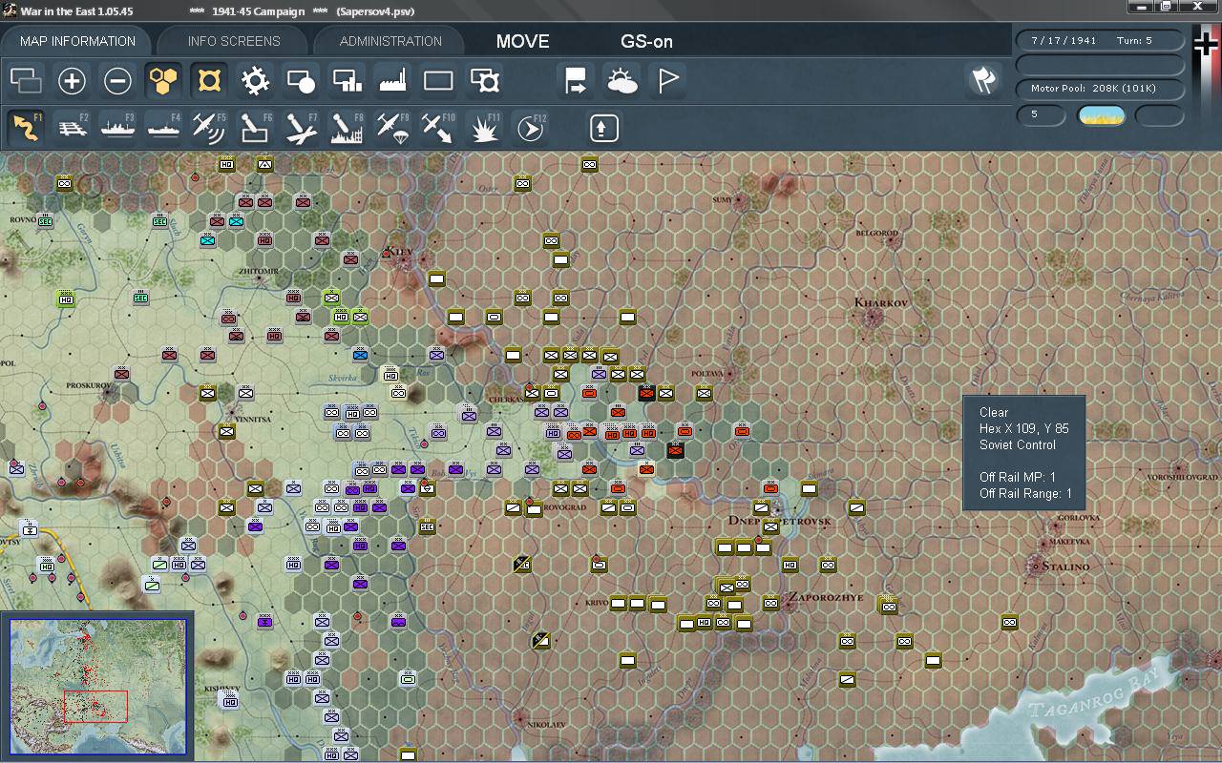Click the GS-on status label
The image size is (1222, 763).
pos(646,41)
